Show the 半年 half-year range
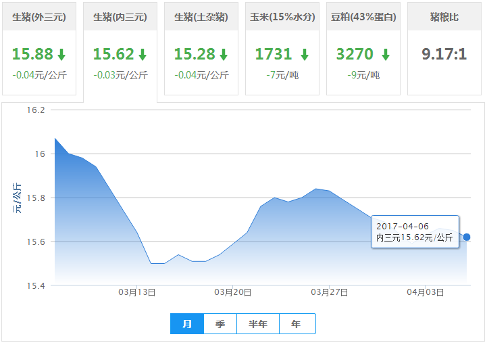The height and width of the screenshot is (345, 487). coord(258,324)
